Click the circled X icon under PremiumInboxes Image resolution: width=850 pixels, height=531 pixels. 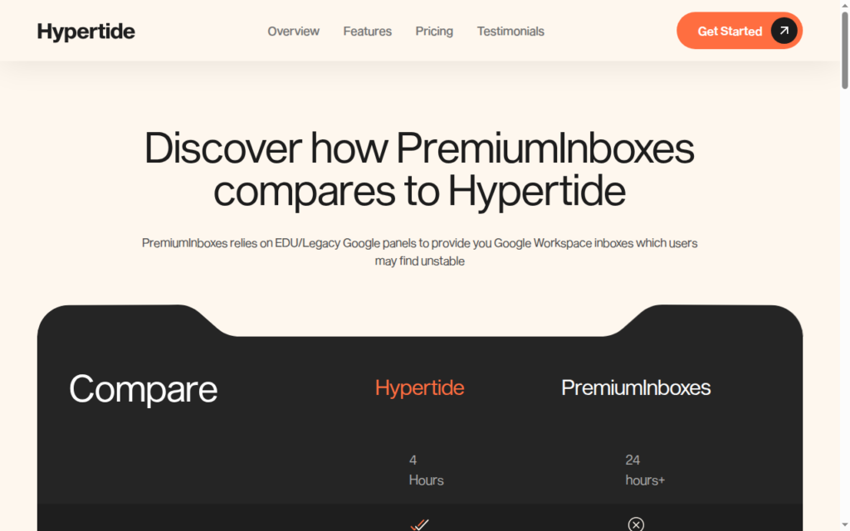(x=636, y=524)
